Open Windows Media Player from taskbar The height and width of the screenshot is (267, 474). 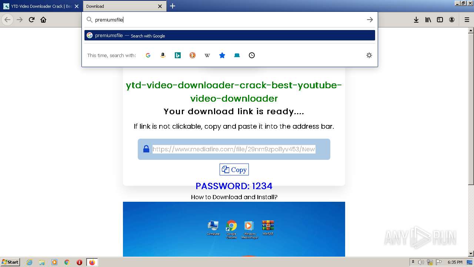[54, 262]
